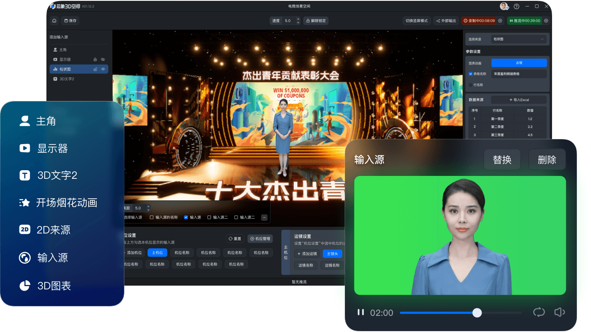Viewport: 591px width, 332px height.
Task: Click the 年度盈利明细表格 table name field
Action: point(519,74)
